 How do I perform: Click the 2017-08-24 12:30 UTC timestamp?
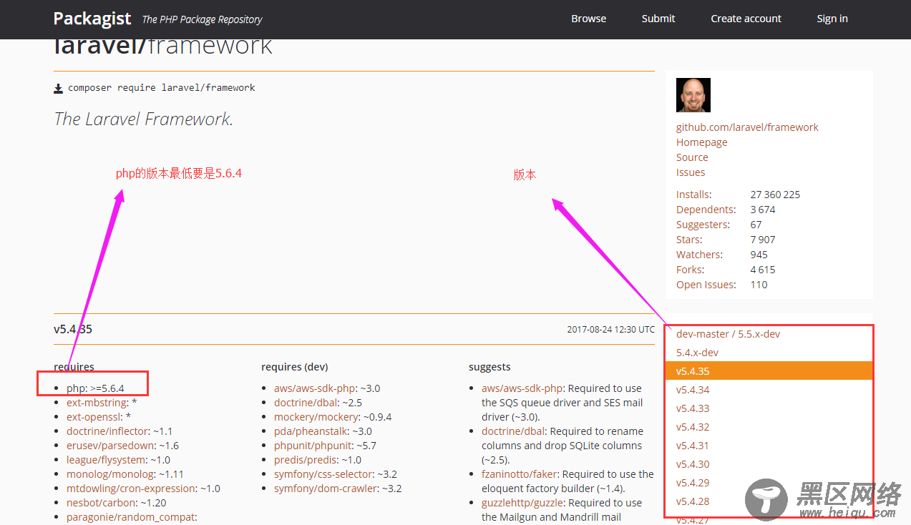[610, 330]
